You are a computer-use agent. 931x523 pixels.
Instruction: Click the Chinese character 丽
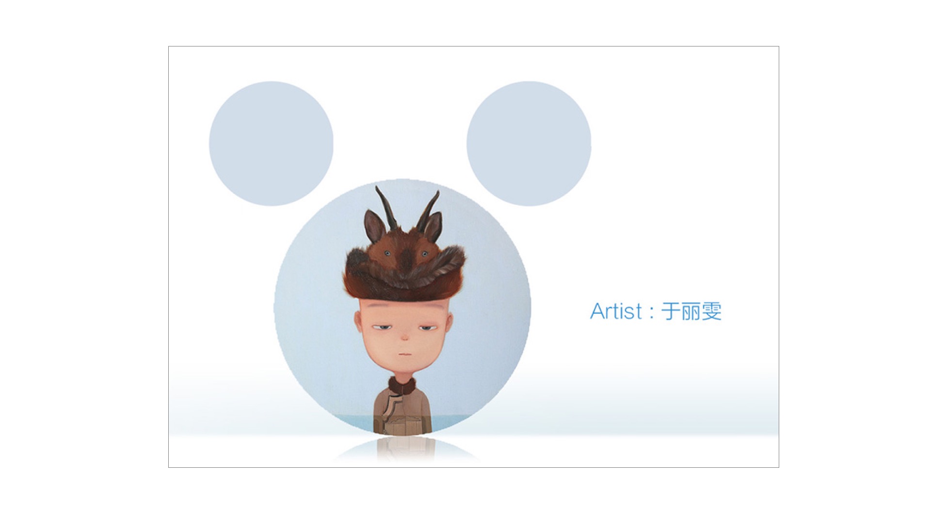[x=691, y=311]
